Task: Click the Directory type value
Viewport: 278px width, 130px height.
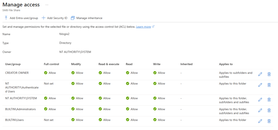Action: [x=65, y=43]
